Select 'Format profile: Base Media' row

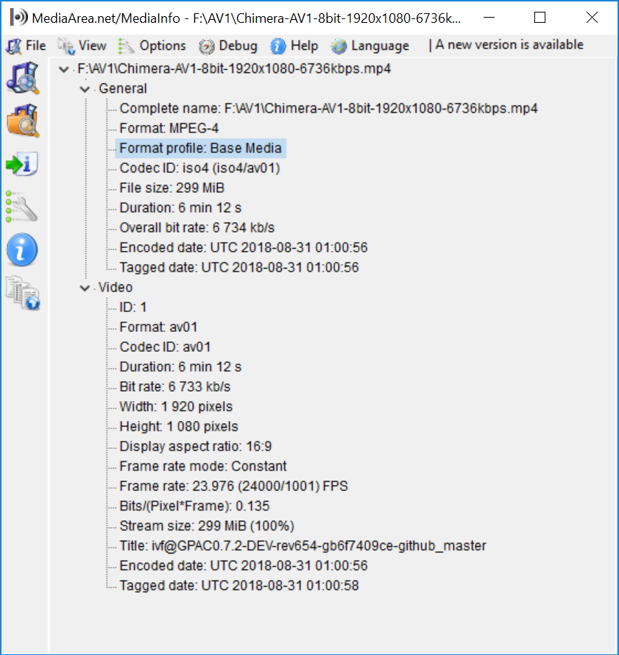pos(200,148)
